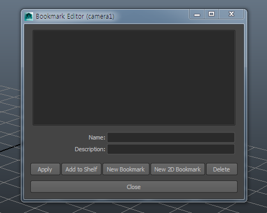267x213 pixels.
Task: Delete the selected bookmark
Action: 222,169
